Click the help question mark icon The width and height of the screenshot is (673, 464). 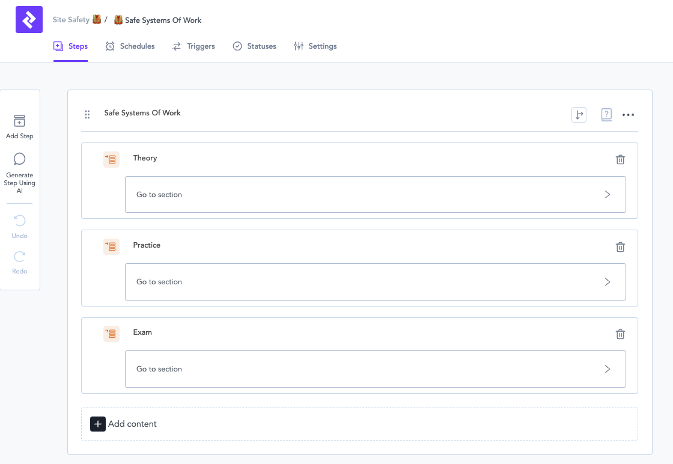pyautogui.click(x=606, y=115)
